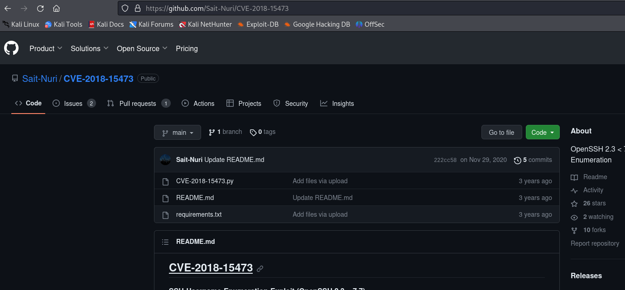Viewport: 625px width, 290px height.
Task: Switch to the Security tab
Action: [x=291, y=104]
